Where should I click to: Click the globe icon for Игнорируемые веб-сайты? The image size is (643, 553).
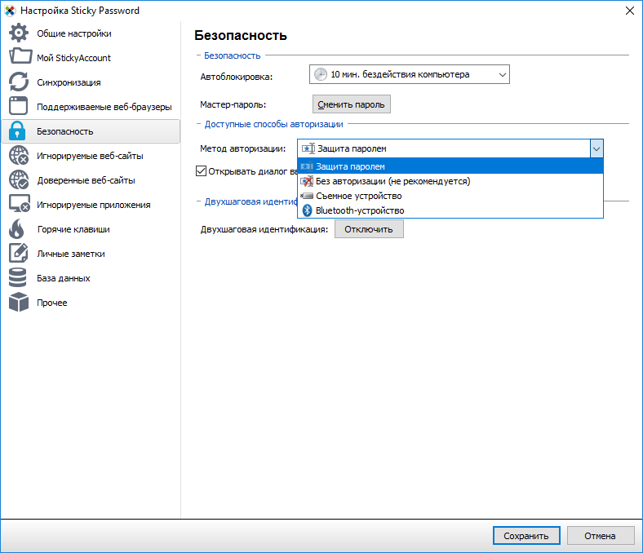point(19,155)
